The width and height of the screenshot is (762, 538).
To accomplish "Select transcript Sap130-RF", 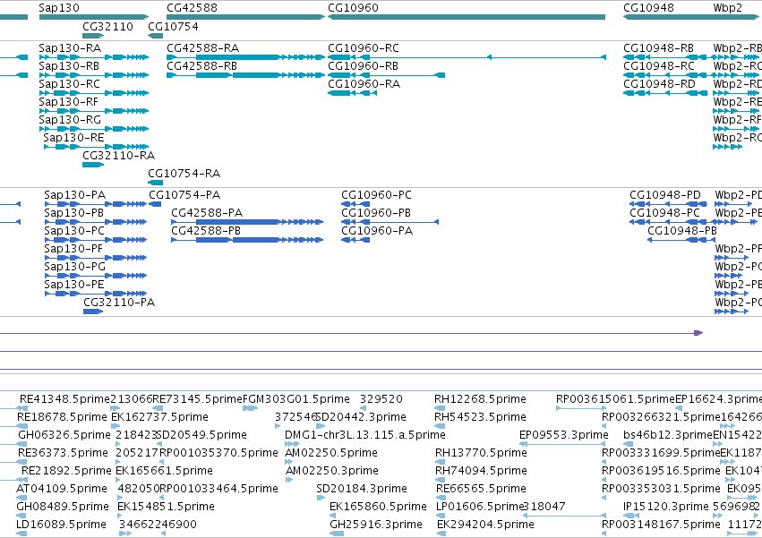I will pos(69,102).
